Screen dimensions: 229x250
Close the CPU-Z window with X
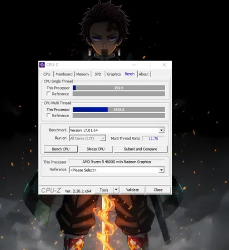point(164,64)
